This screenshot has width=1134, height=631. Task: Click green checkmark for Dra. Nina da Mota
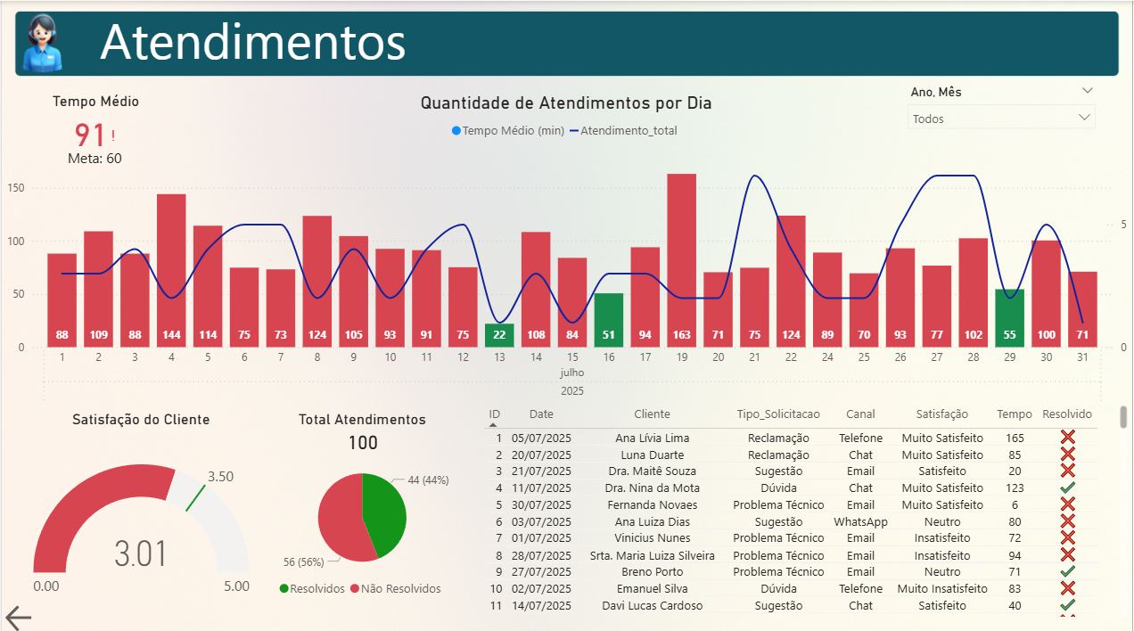[x=1067, y=488]
